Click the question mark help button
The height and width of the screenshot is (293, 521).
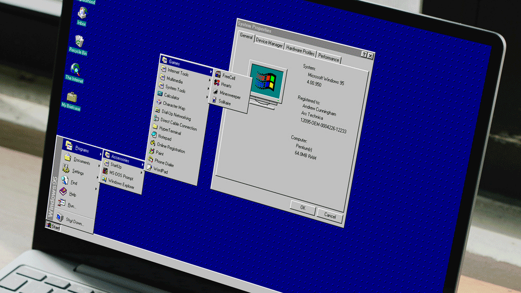(x=364, y=54)
